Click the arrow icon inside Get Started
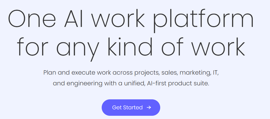The height and width of the screenshot is (119, 270). (149, 107)
